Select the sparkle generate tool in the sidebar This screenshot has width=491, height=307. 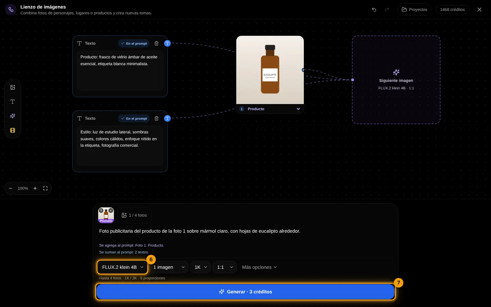[13, 116]
